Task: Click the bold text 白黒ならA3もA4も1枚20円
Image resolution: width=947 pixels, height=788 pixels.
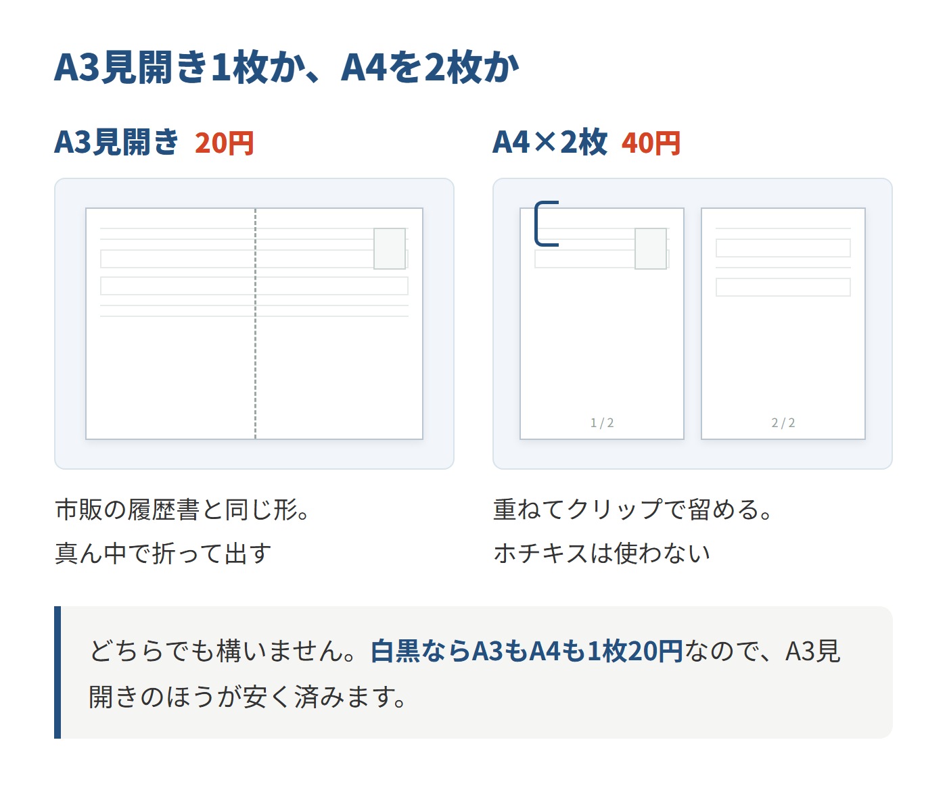Action: coord(527,651)
